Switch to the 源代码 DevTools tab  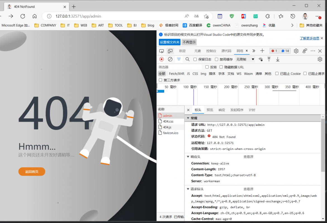coord(226,51)
